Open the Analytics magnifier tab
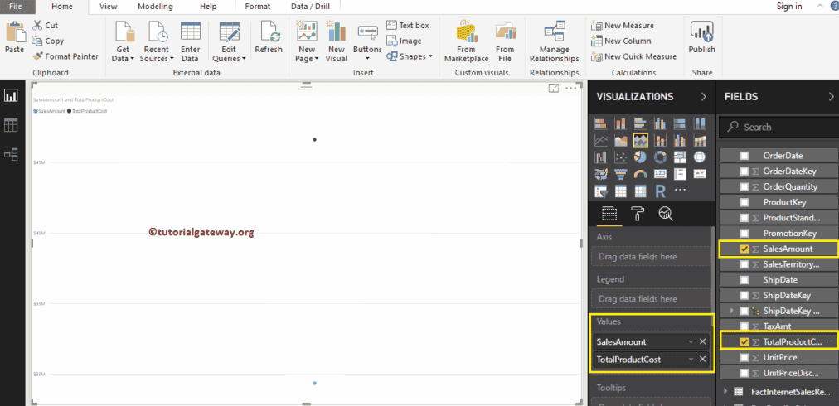 pyautogui.click(x=666, y=214)
